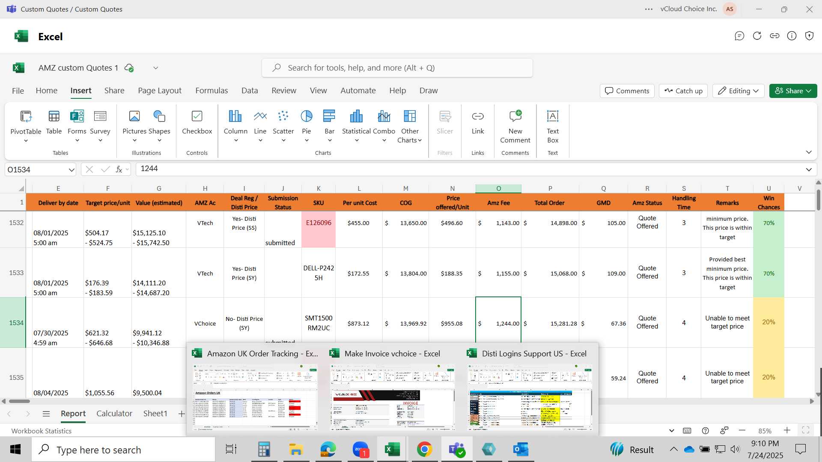Open the insert function fx button
This screenshot has height=462, width=822.
click(119, 169)
